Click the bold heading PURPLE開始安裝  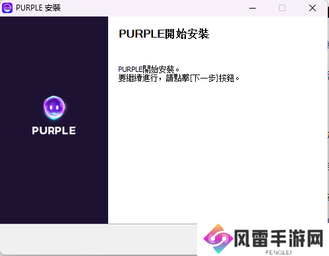(164, 34)
